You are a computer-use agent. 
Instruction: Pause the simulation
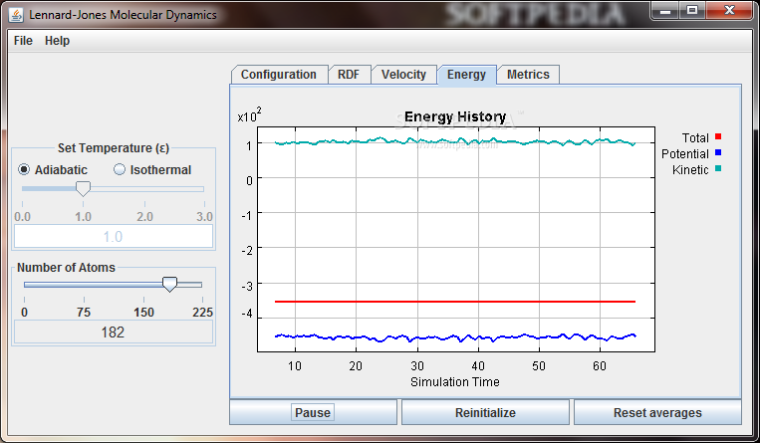(313, 412)
